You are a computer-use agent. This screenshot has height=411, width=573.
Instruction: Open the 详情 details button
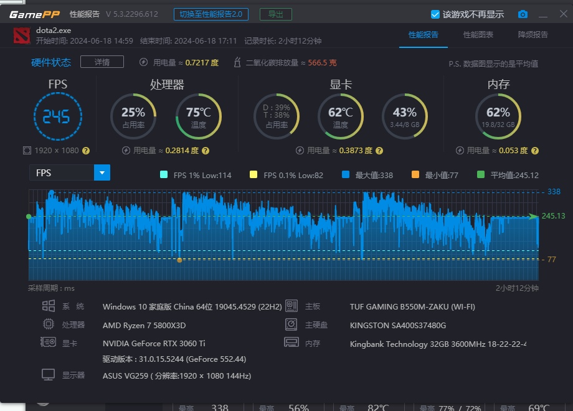click(x=102, y=62)
